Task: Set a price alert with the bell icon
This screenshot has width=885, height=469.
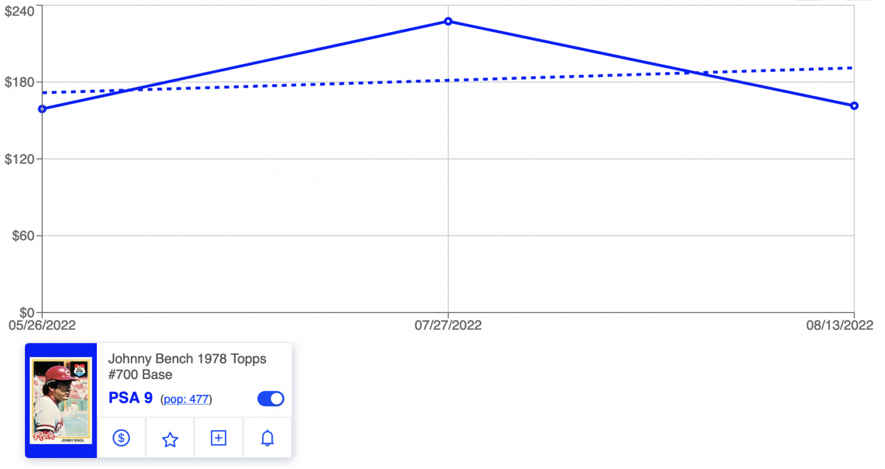Action: pos(267,438)
